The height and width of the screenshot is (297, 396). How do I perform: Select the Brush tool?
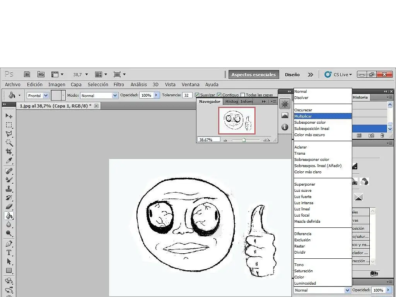[9, 180]
